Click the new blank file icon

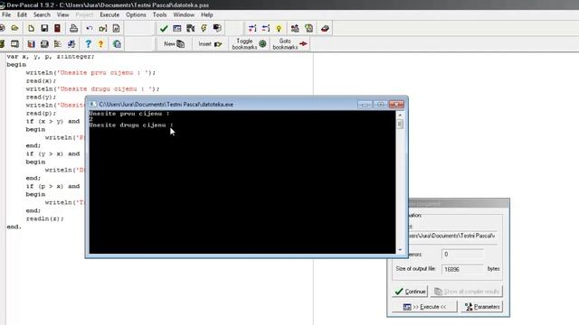[x=31, y=28]
